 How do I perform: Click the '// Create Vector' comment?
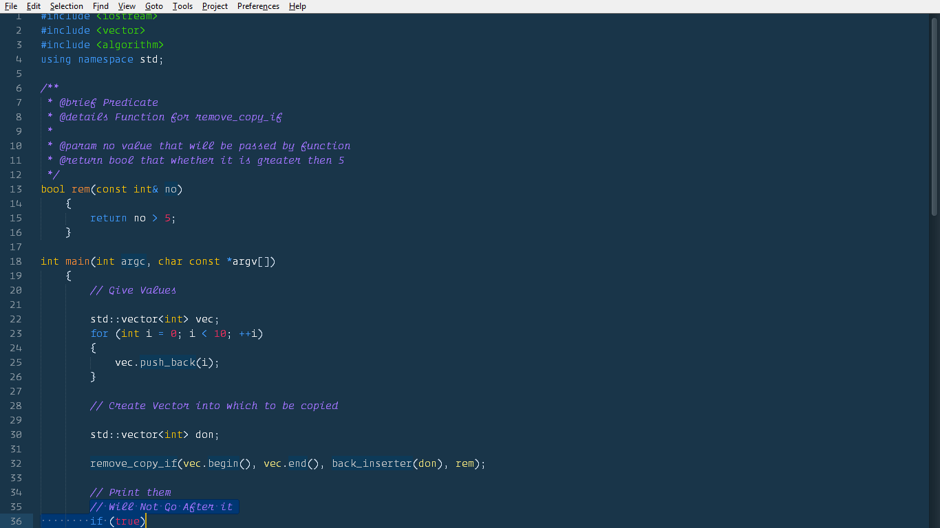tap(214, 406)
